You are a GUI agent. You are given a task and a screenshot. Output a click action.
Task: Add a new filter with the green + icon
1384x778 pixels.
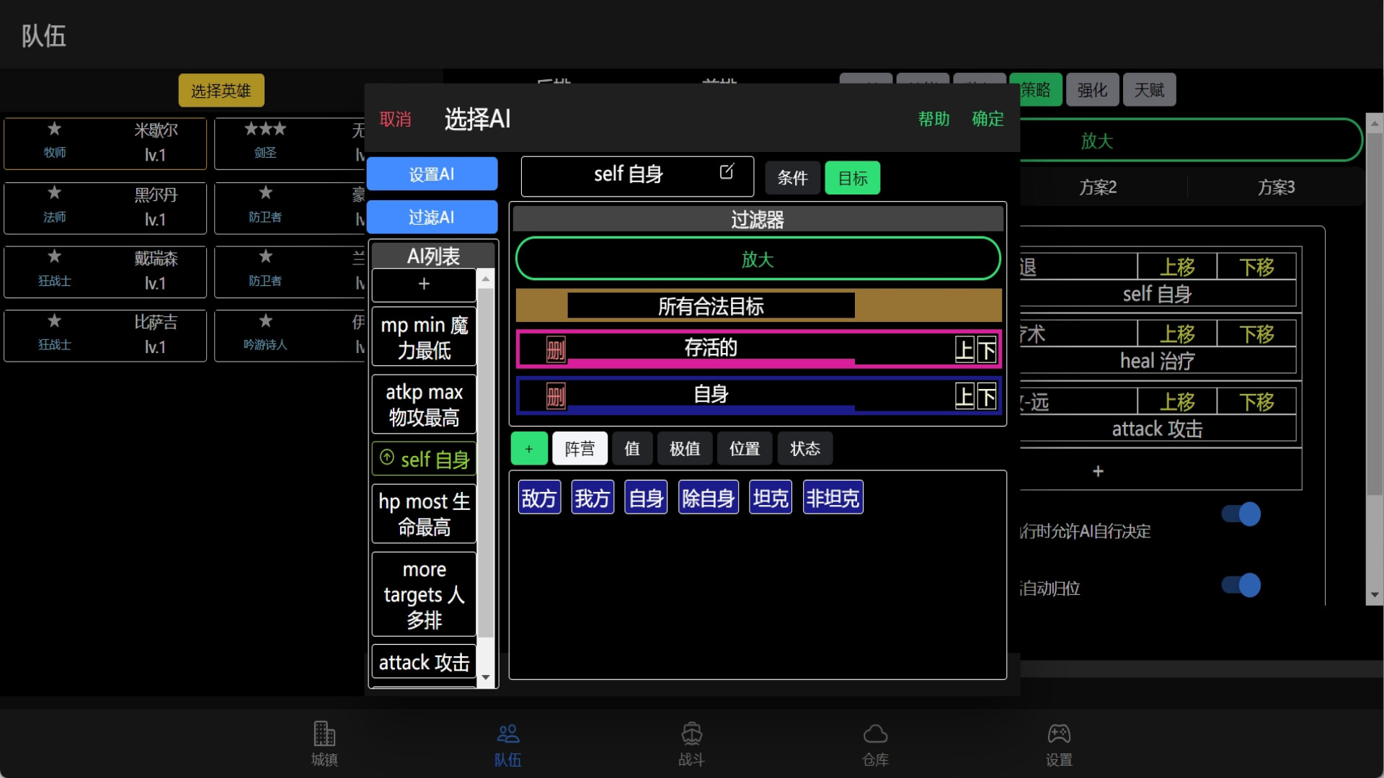click(528, 448)
